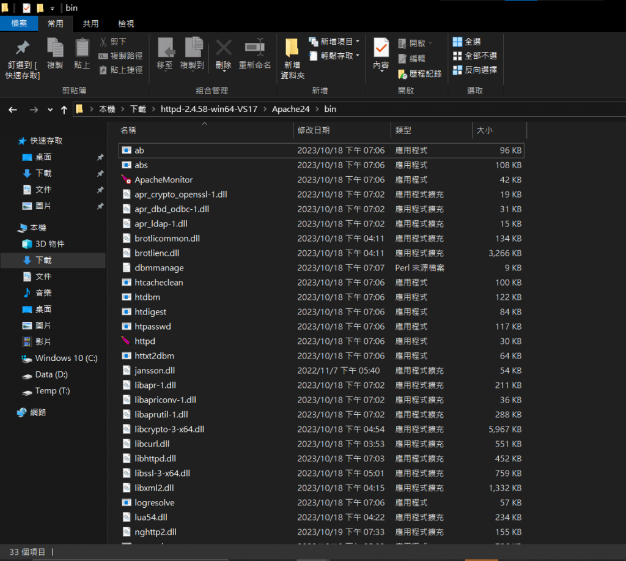Expand the breadcrumb chevron after 下載
The image size is (626, 561).
(x=153, y=109)
